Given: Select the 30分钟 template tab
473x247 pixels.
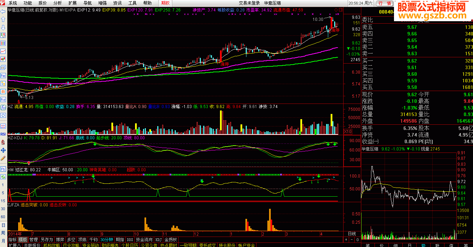Looking at the screenshot, I should click(x=107, y=240).
